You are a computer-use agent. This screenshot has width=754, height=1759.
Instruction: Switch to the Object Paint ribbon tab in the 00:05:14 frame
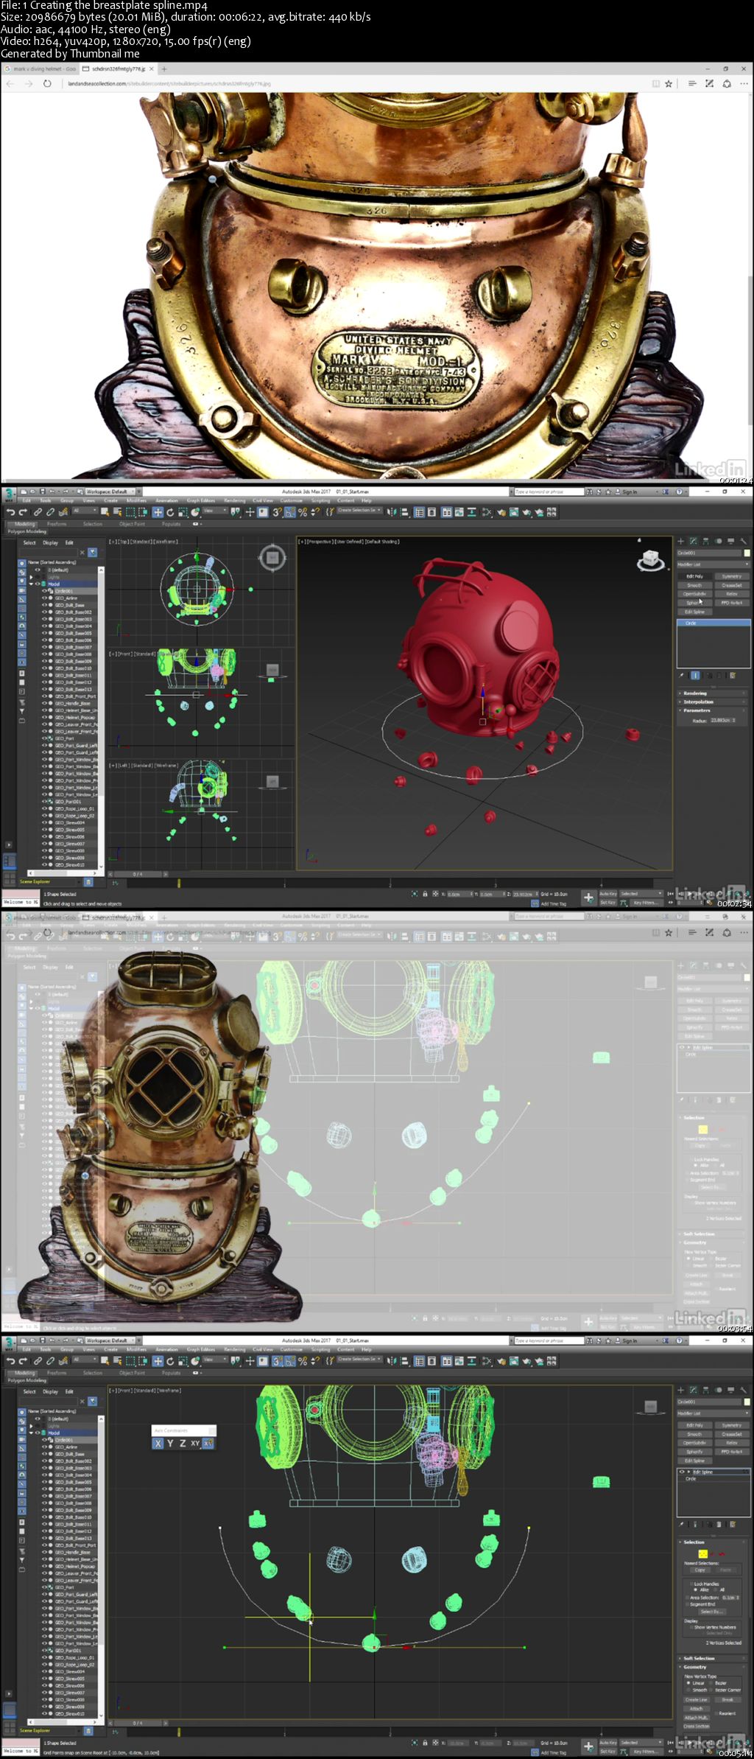(132, 1372)
